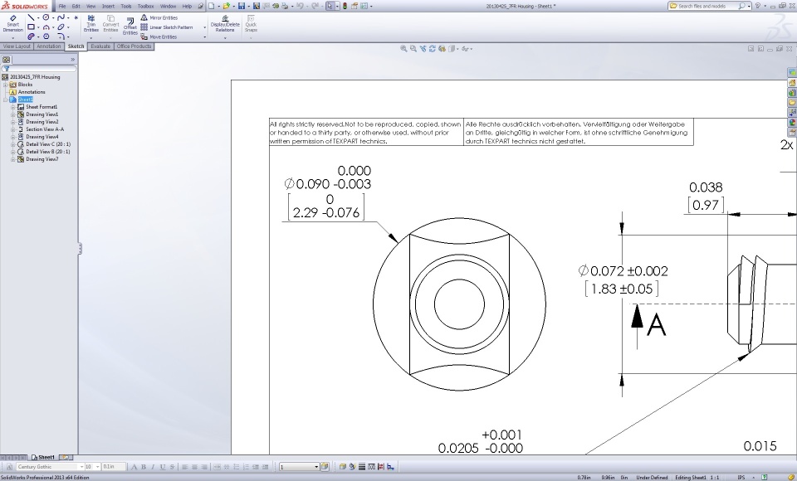Open the layer dropdown showing 1
Image resolution: width=797 pixels, height=481 pixels.
316,467
